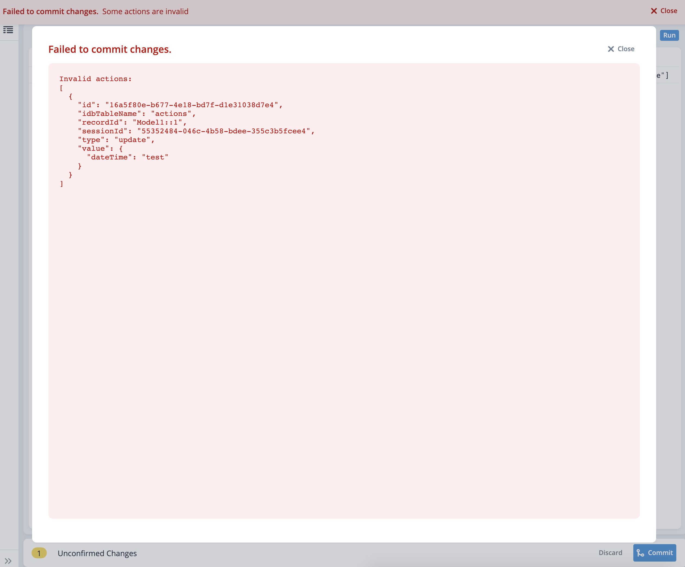Click the yellow "1" changes counter badge
This screenshot has height=567, width=685.
point(39,553)
